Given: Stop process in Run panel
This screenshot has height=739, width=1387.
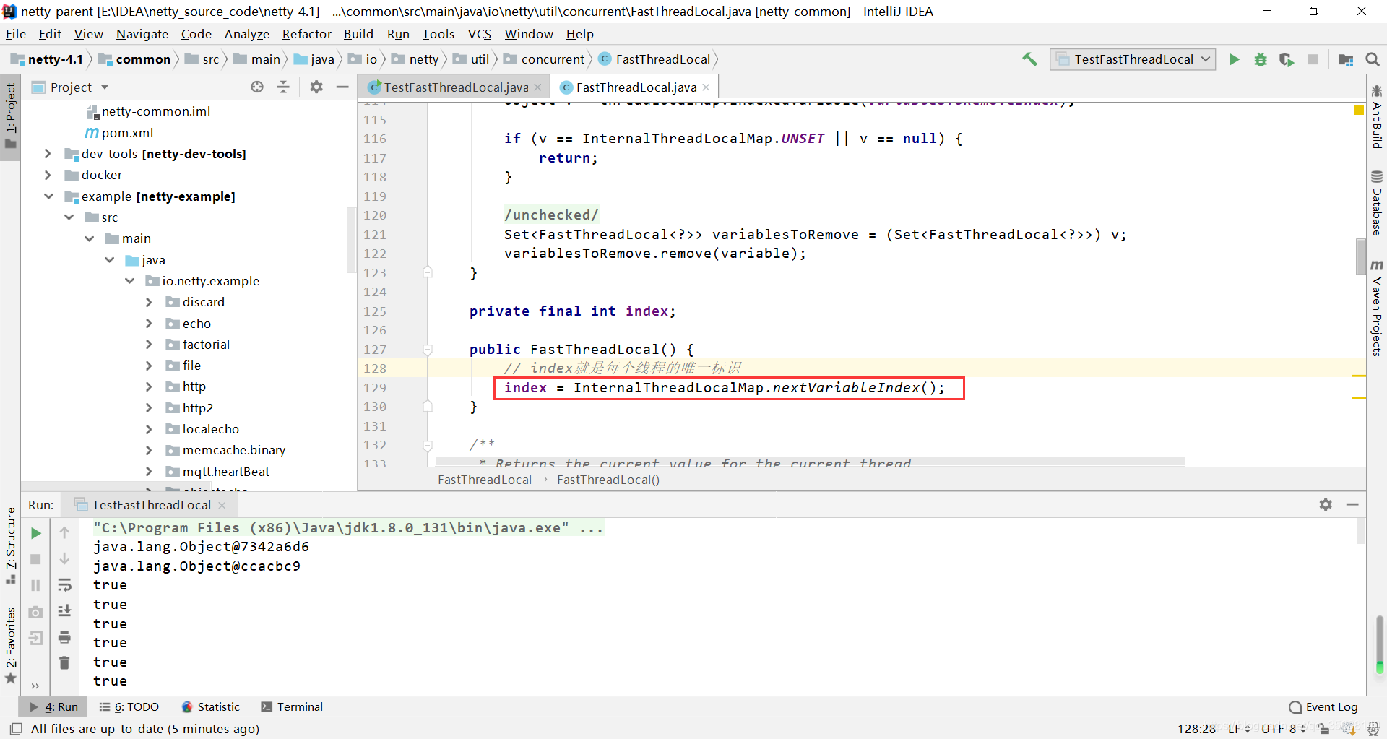Looking at the screenshot, I should (36, 559).
